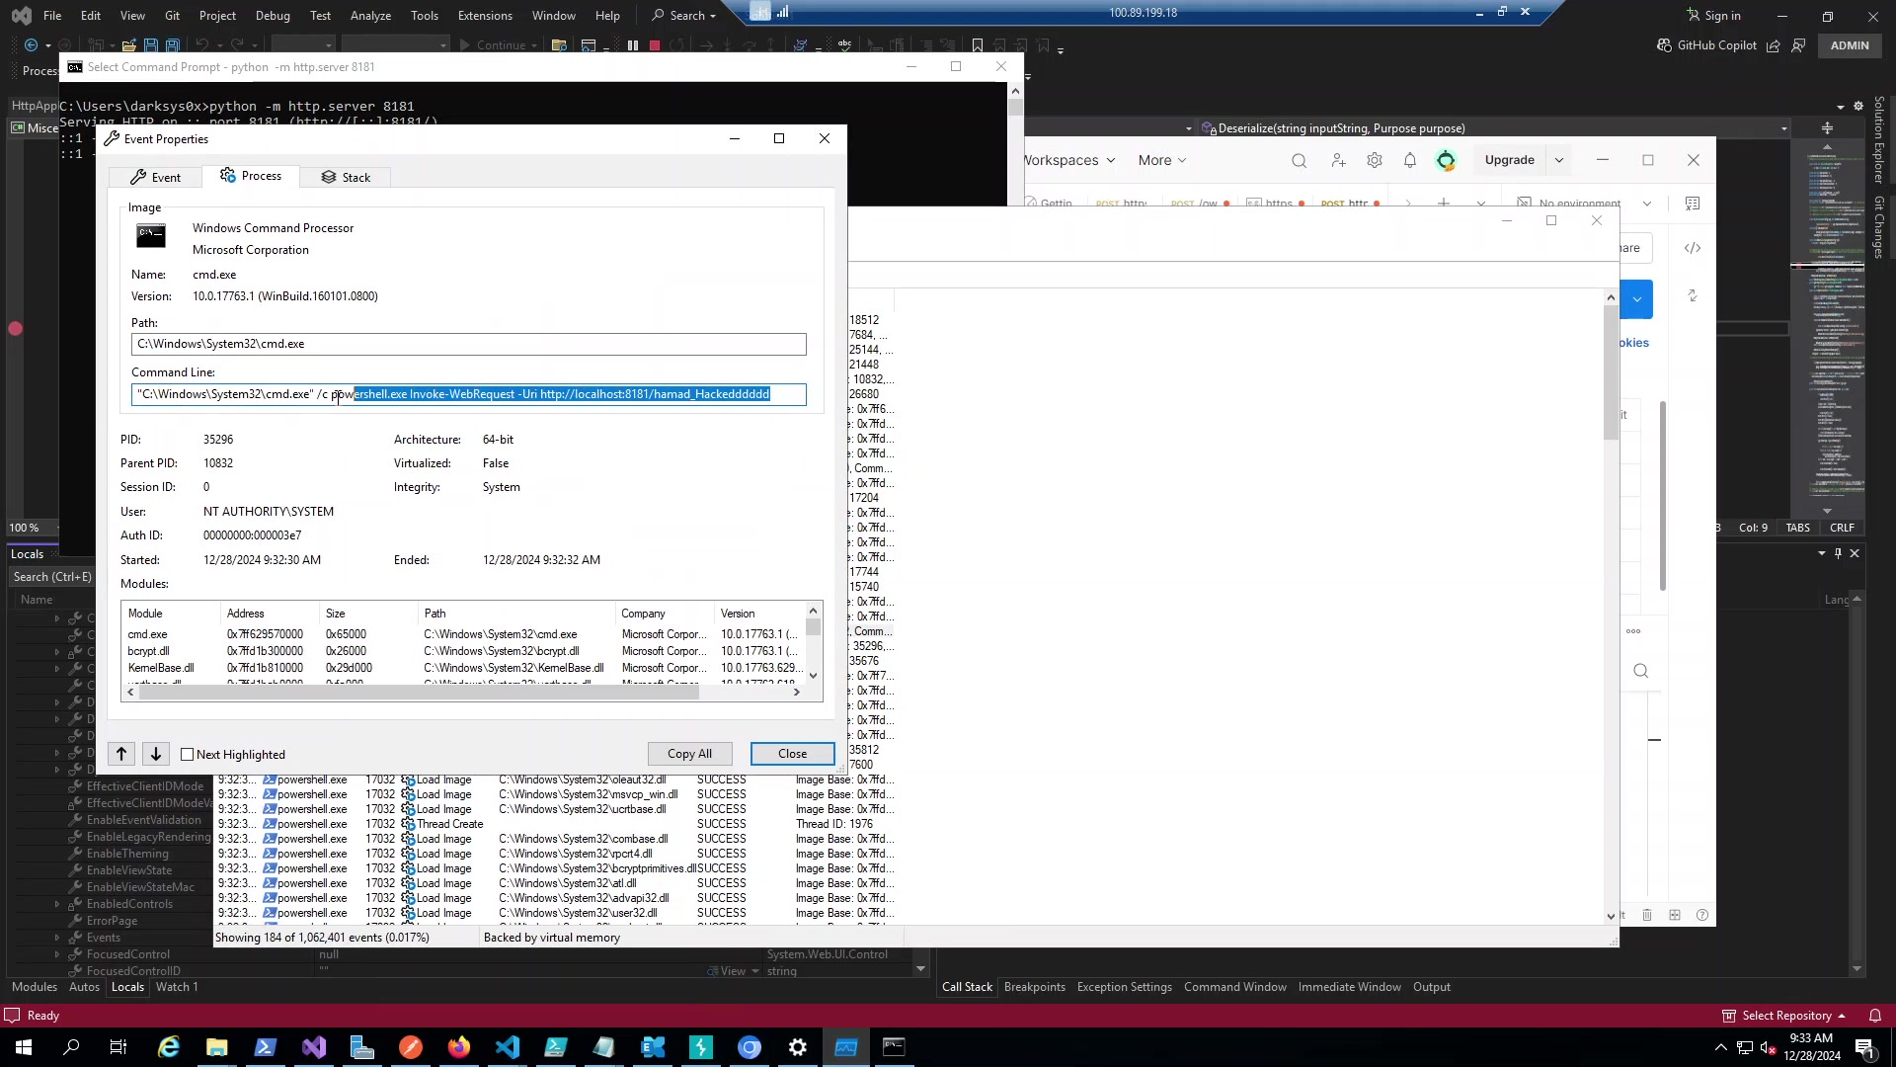Open Windows Settings from the taskbar

[x=798, y=1047]
